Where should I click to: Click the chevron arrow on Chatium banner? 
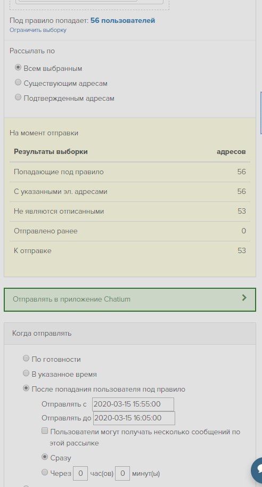click(x=244, y=298)
